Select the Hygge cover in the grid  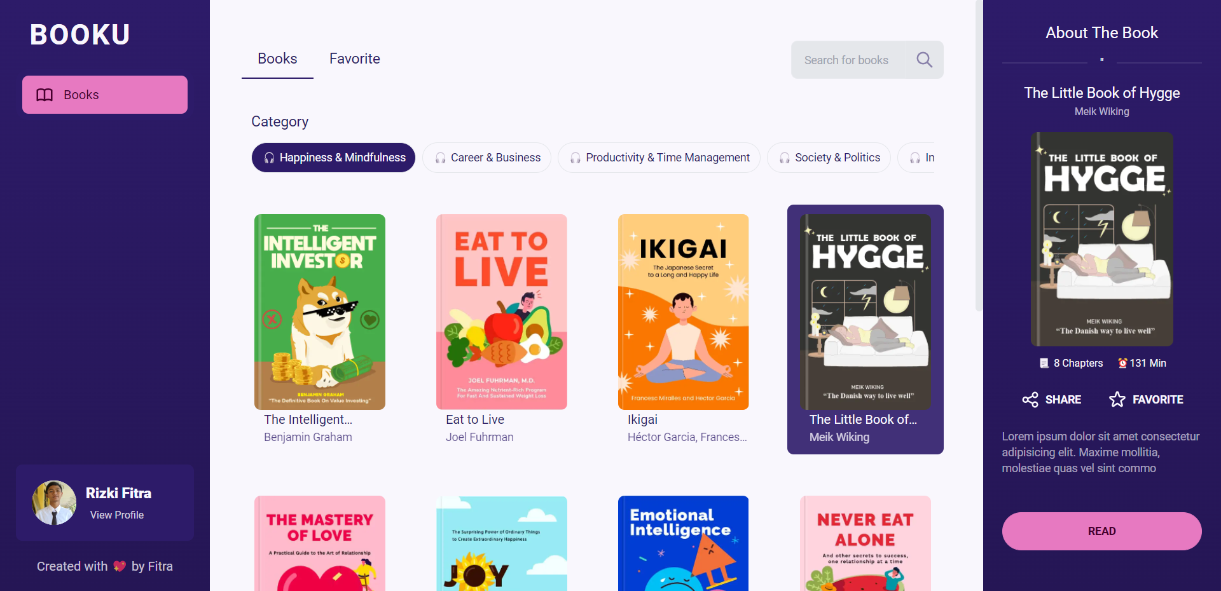[x=866, y=312]
